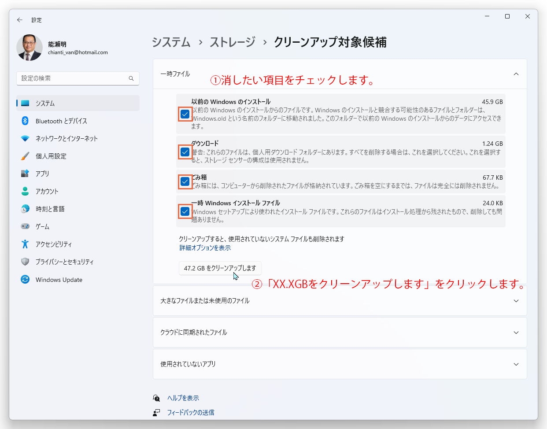Image resolution: width=547 pixels, height=429 pixels.
Task: Open the システム sidebar item
Action: tap(78, 103)
